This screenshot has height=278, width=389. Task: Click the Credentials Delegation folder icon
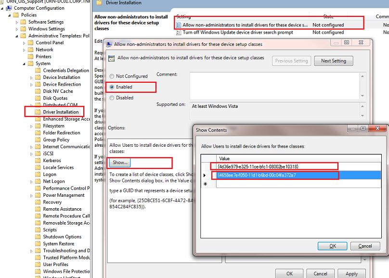pos(38,71)
